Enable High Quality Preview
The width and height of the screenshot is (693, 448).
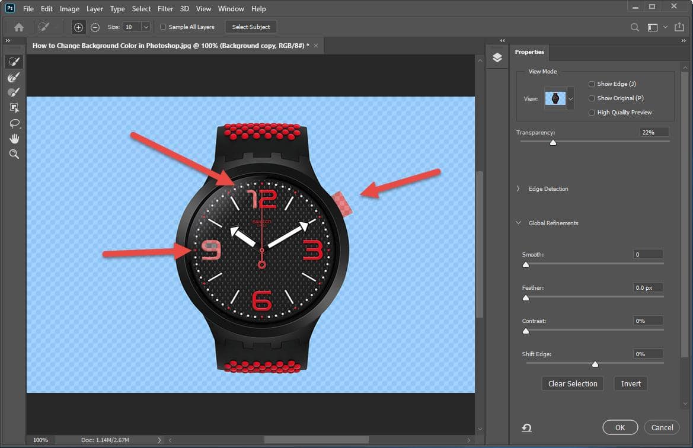[x=592, y=112]
